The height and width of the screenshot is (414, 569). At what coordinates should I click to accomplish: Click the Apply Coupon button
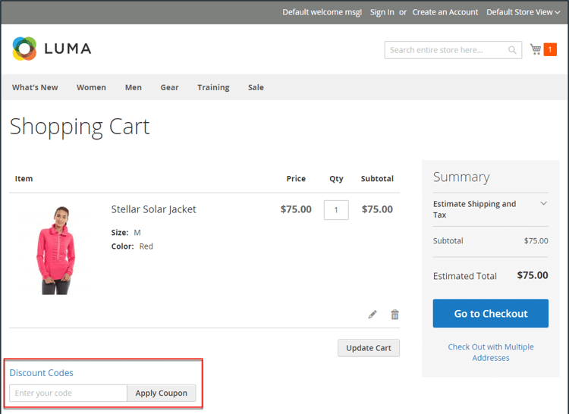click(x=161, y=393)
